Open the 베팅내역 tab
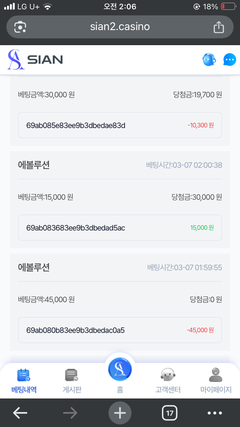Screen dimensions: 240x427 coord(24,381)
